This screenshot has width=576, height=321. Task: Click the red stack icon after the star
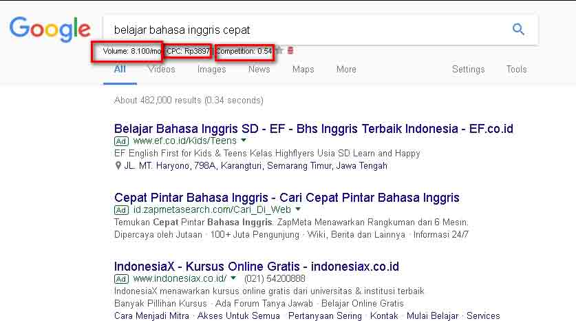[x=290, y=50]
